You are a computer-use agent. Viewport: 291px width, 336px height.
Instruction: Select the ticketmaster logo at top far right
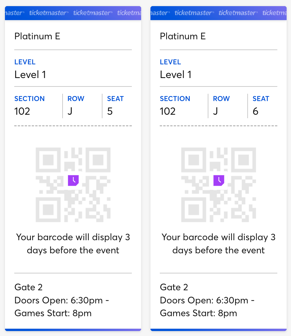(x=275, y=13)
